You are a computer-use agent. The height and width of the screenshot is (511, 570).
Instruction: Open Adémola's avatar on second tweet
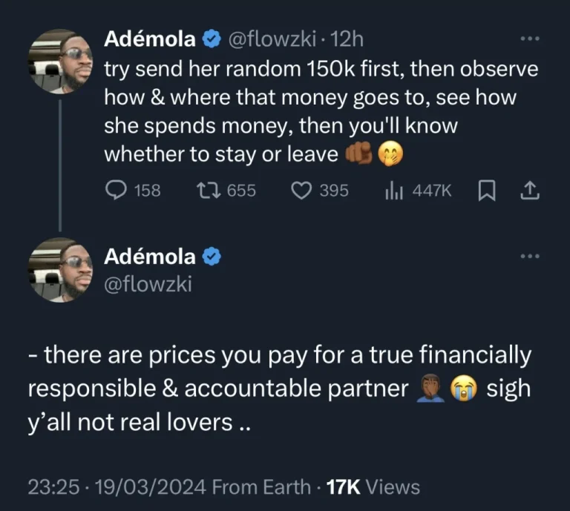(x=60, y=270)
